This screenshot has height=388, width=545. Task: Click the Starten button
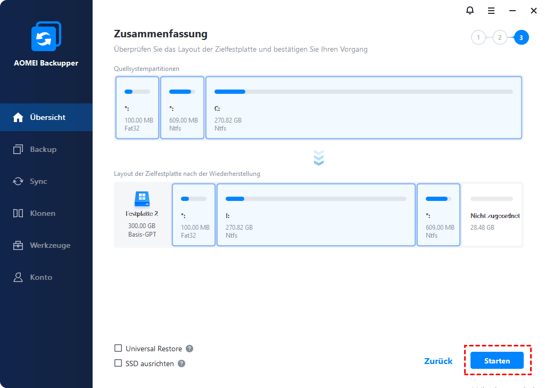click(x=497, y=361)
